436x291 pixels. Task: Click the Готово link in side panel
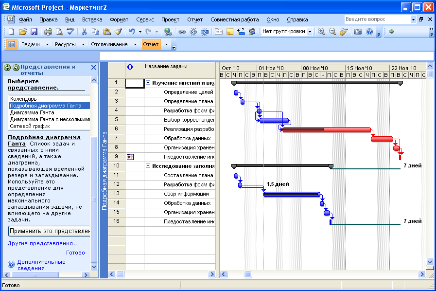pyautogui.click(x=75, y=253)
